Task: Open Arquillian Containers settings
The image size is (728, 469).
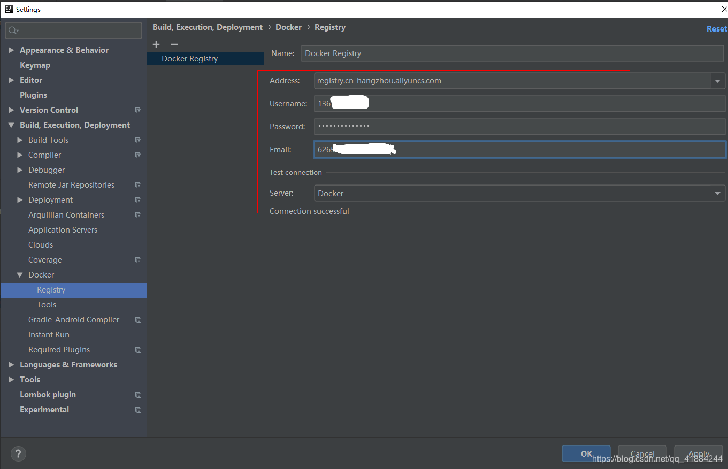Action: [66, 215]
